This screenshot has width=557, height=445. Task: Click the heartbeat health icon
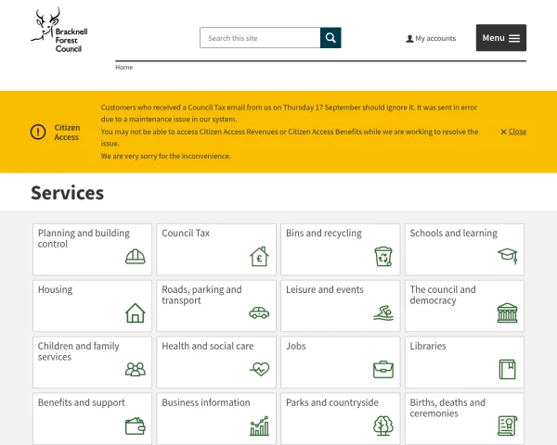[x=259, y=369]
